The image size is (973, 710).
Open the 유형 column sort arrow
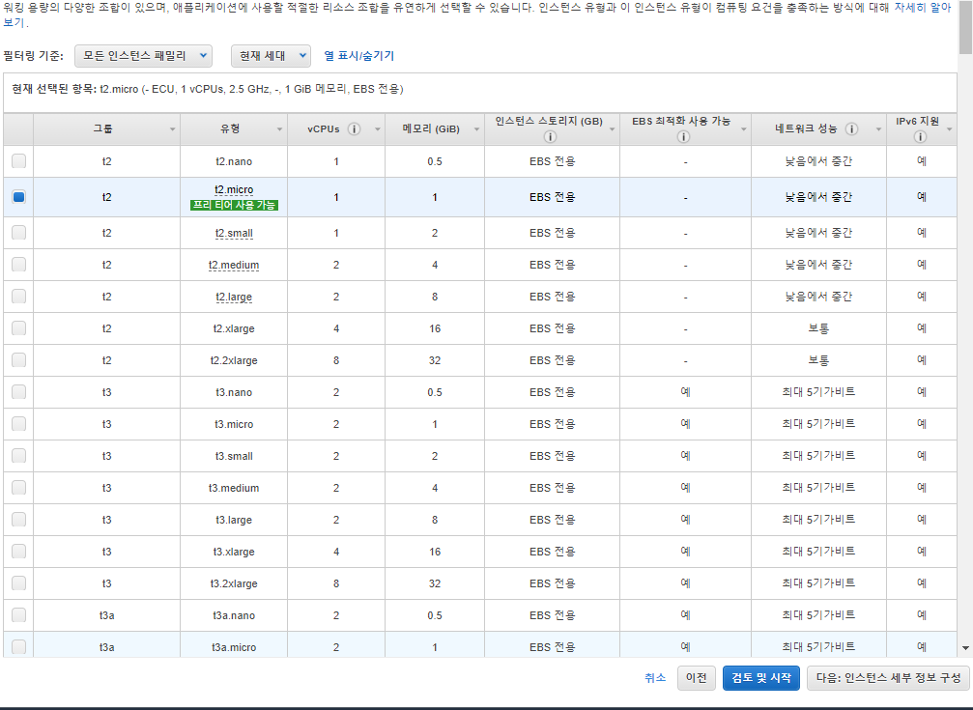pos(279,129)
